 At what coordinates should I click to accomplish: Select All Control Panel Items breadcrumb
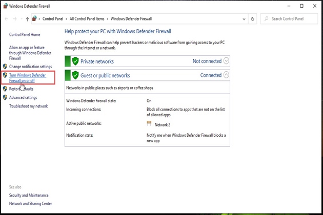[x=87, y=19]
